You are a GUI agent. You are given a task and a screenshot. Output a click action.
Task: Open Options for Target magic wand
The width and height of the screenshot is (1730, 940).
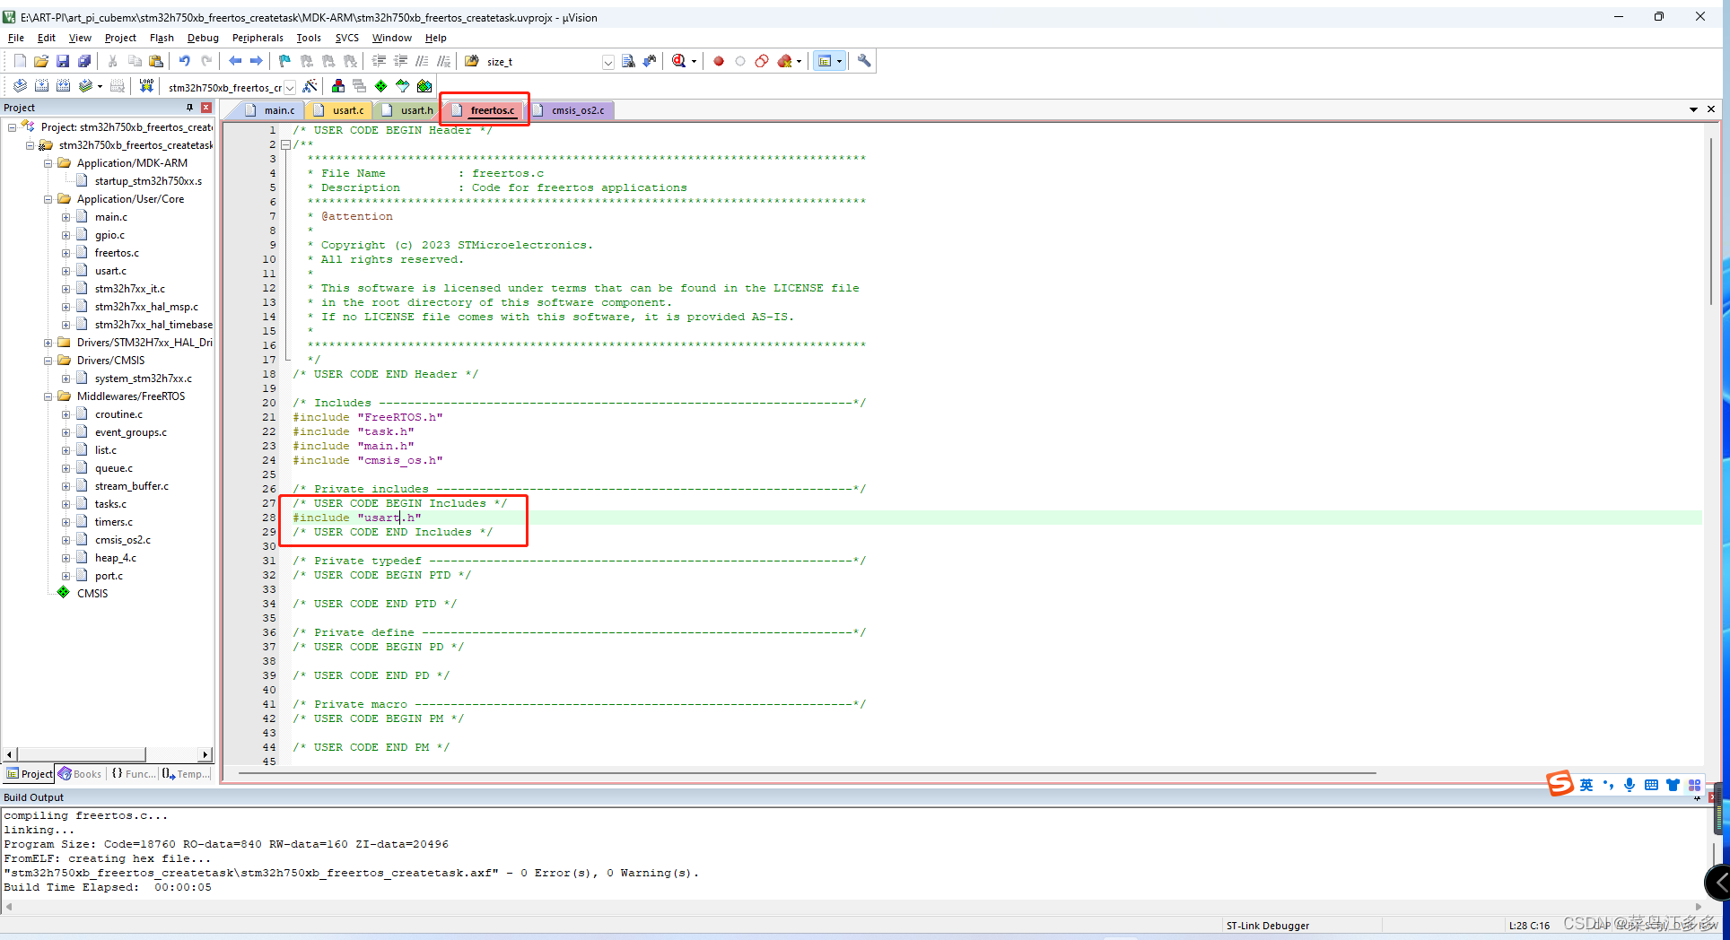point(310,86)
